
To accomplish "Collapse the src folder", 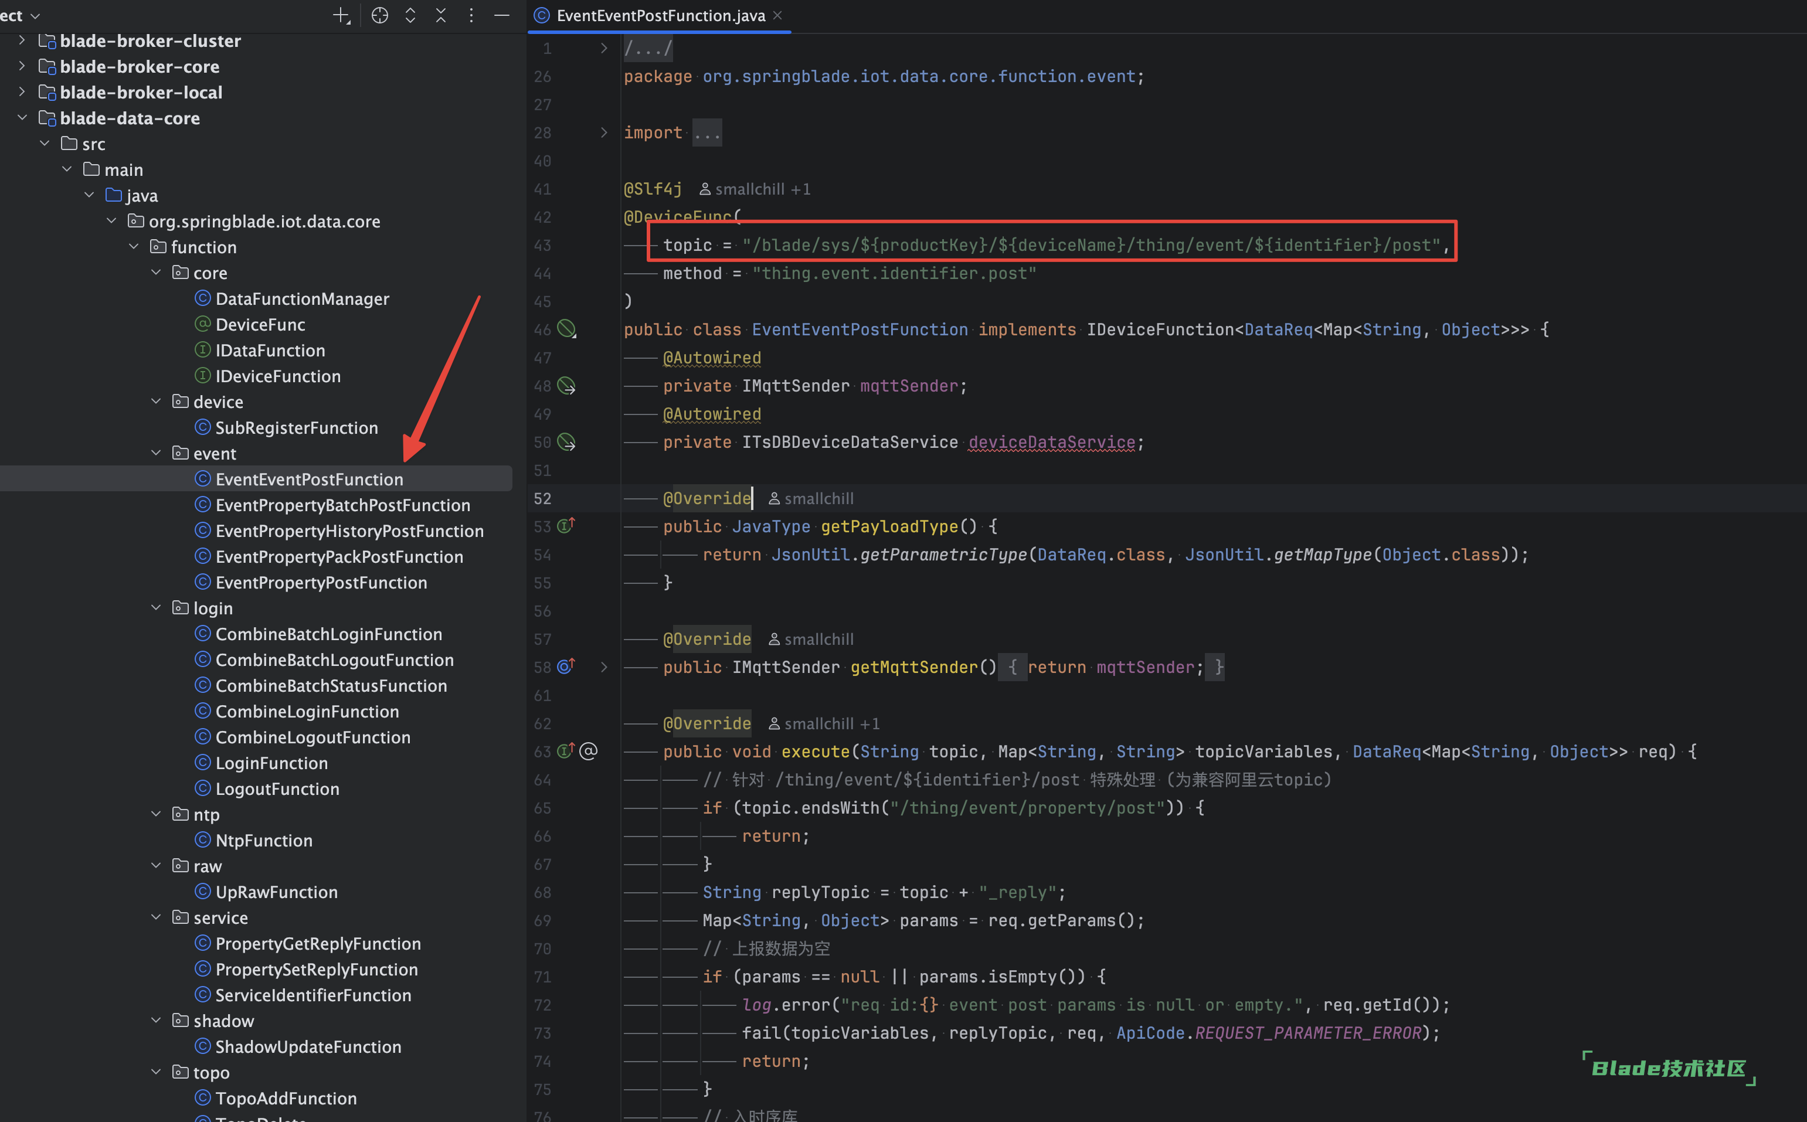I will tap(45, 143).
